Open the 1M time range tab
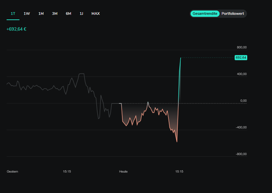This screenshot has width=272, height=193. tap(41, 14)
